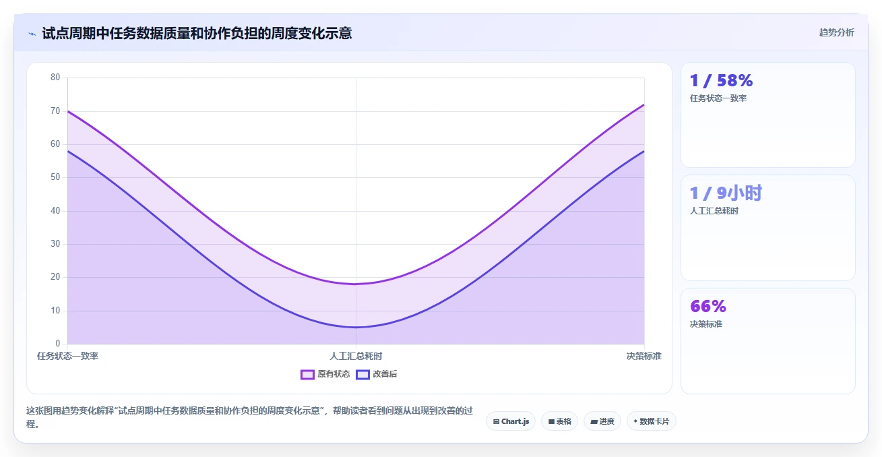Viewport: 882px width, 457px height.
Task: Click the 70 y-axis tick value
Action: [55, 111]
